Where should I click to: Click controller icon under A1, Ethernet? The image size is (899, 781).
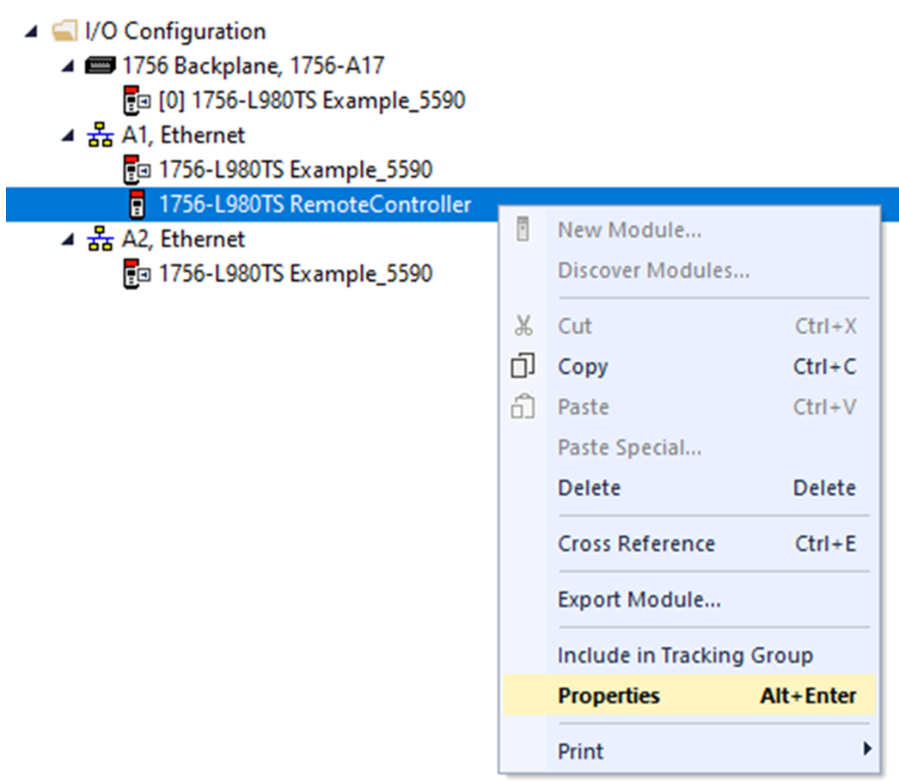[137, 169]
